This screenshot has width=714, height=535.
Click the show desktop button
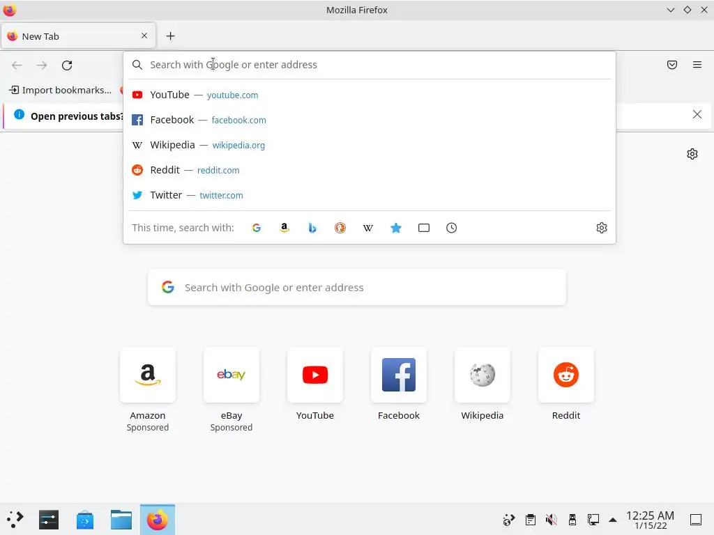click(x=696, y=520)
